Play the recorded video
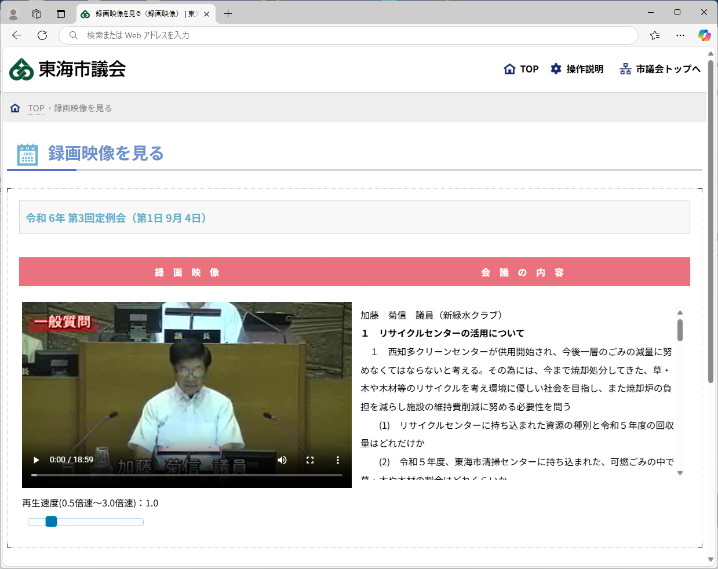Viewport: 718px width, 569px height. coord(36,460)
